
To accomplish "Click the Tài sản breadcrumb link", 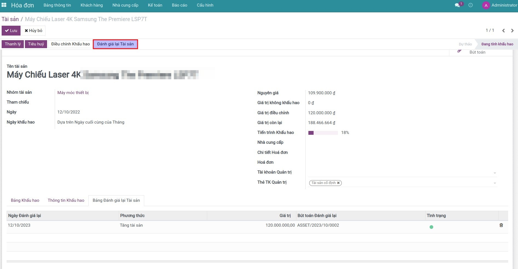I will click(10, 19).
